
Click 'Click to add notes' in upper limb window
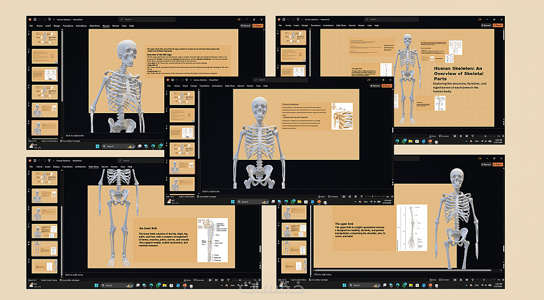tap(322, 274)
